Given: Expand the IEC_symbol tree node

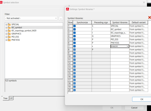Looking at the screenshot, I should point(7,27).
